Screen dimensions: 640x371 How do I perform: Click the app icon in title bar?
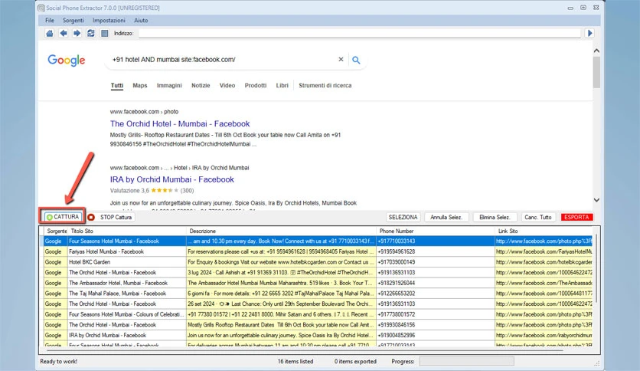tap(41, 8)
